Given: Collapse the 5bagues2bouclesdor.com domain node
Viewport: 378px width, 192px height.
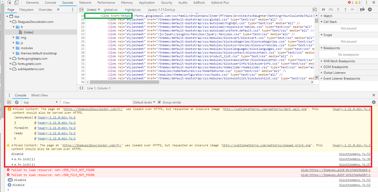Looking at the screenshot, I should (11, 22).
